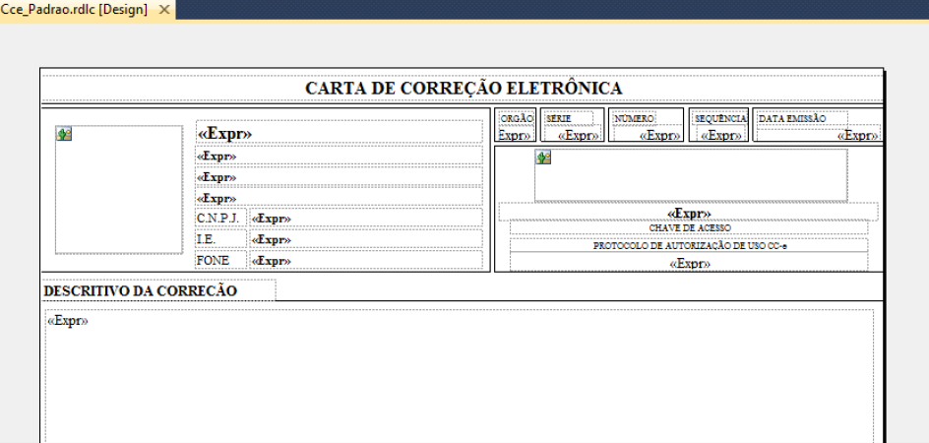929x443 pixels.
Task: Select the NÚMERO label
Action: coord(634,118)
